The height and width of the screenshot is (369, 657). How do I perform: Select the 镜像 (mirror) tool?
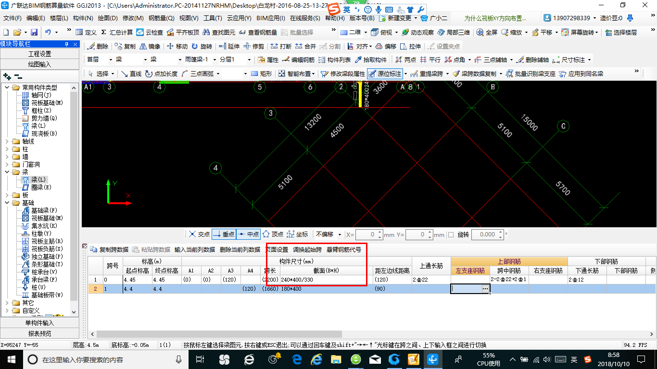150,47
